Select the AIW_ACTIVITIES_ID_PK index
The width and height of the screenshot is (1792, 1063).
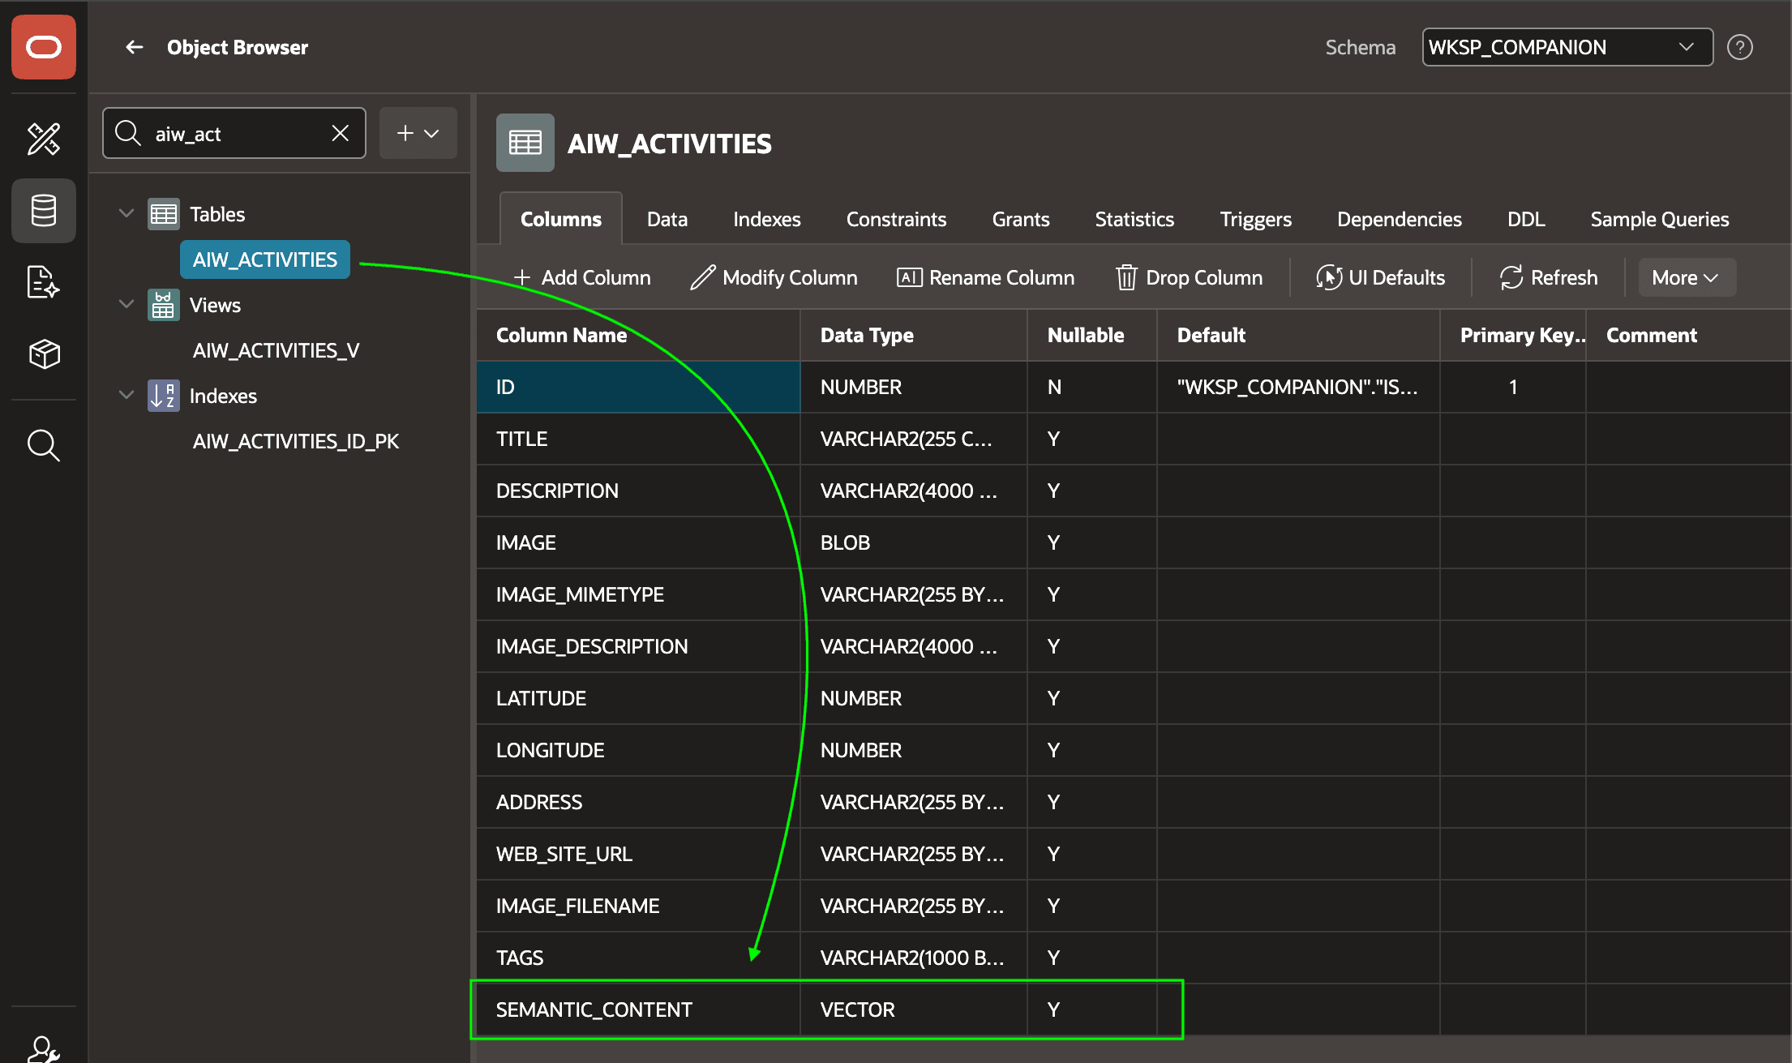[x=296, y=441]
